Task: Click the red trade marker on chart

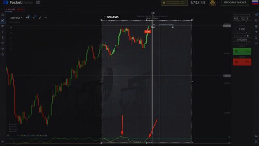Action: (x=148, y=32)
